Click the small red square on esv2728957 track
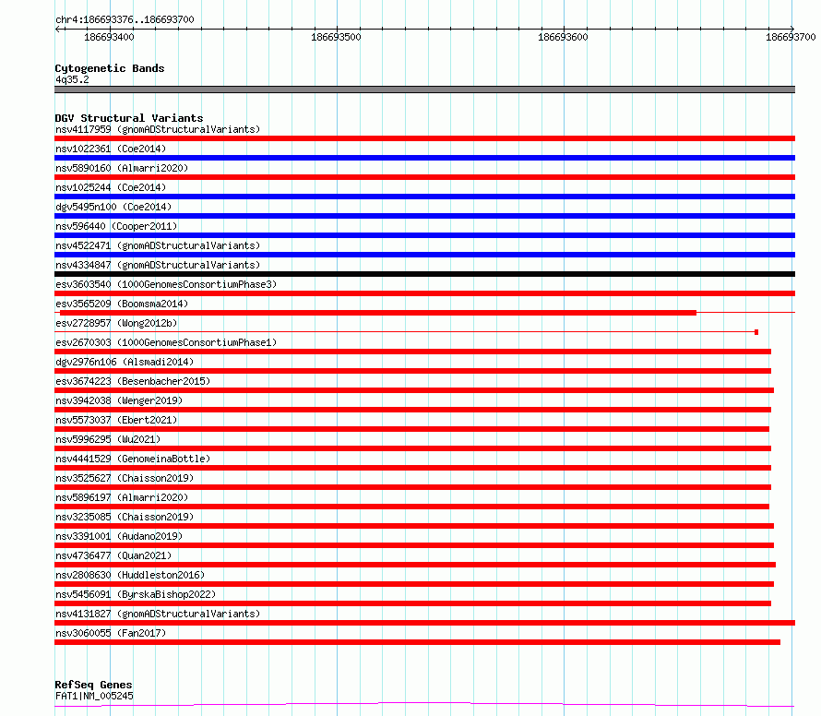The image size is (821, 716). pyautogui.click(x=756, y=332)
